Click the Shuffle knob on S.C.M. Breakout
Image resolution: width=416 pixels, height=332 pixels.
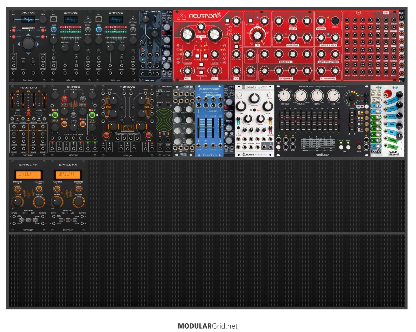click(x=399, y=116)
